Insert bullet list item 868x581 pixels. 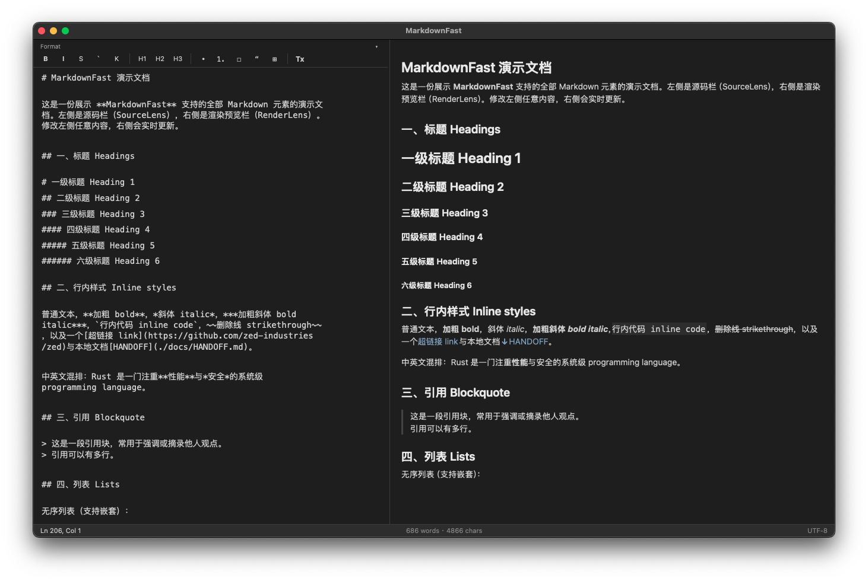click(203, 59)
